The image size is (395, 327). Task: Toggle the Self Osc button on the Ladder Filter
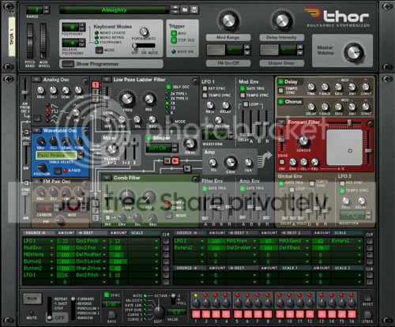(168, 87)
